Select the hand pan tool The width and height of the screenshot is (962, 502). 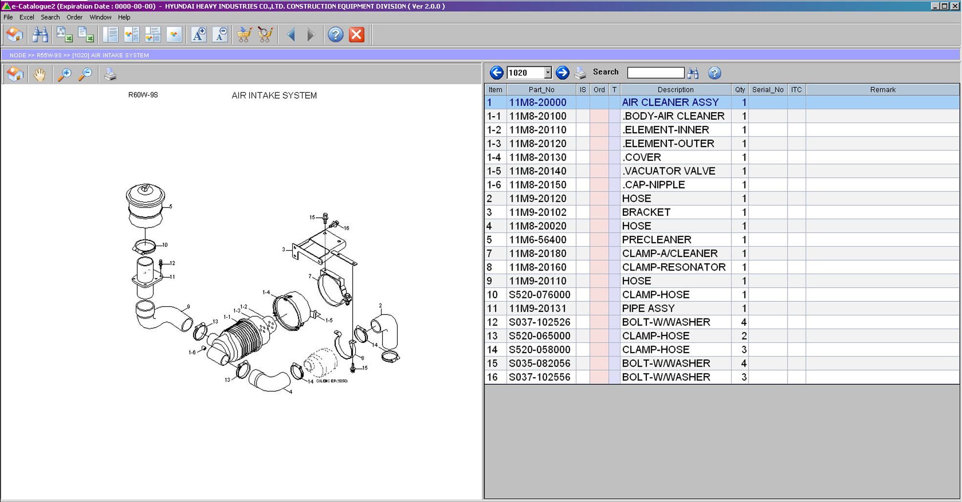[39, 74]
